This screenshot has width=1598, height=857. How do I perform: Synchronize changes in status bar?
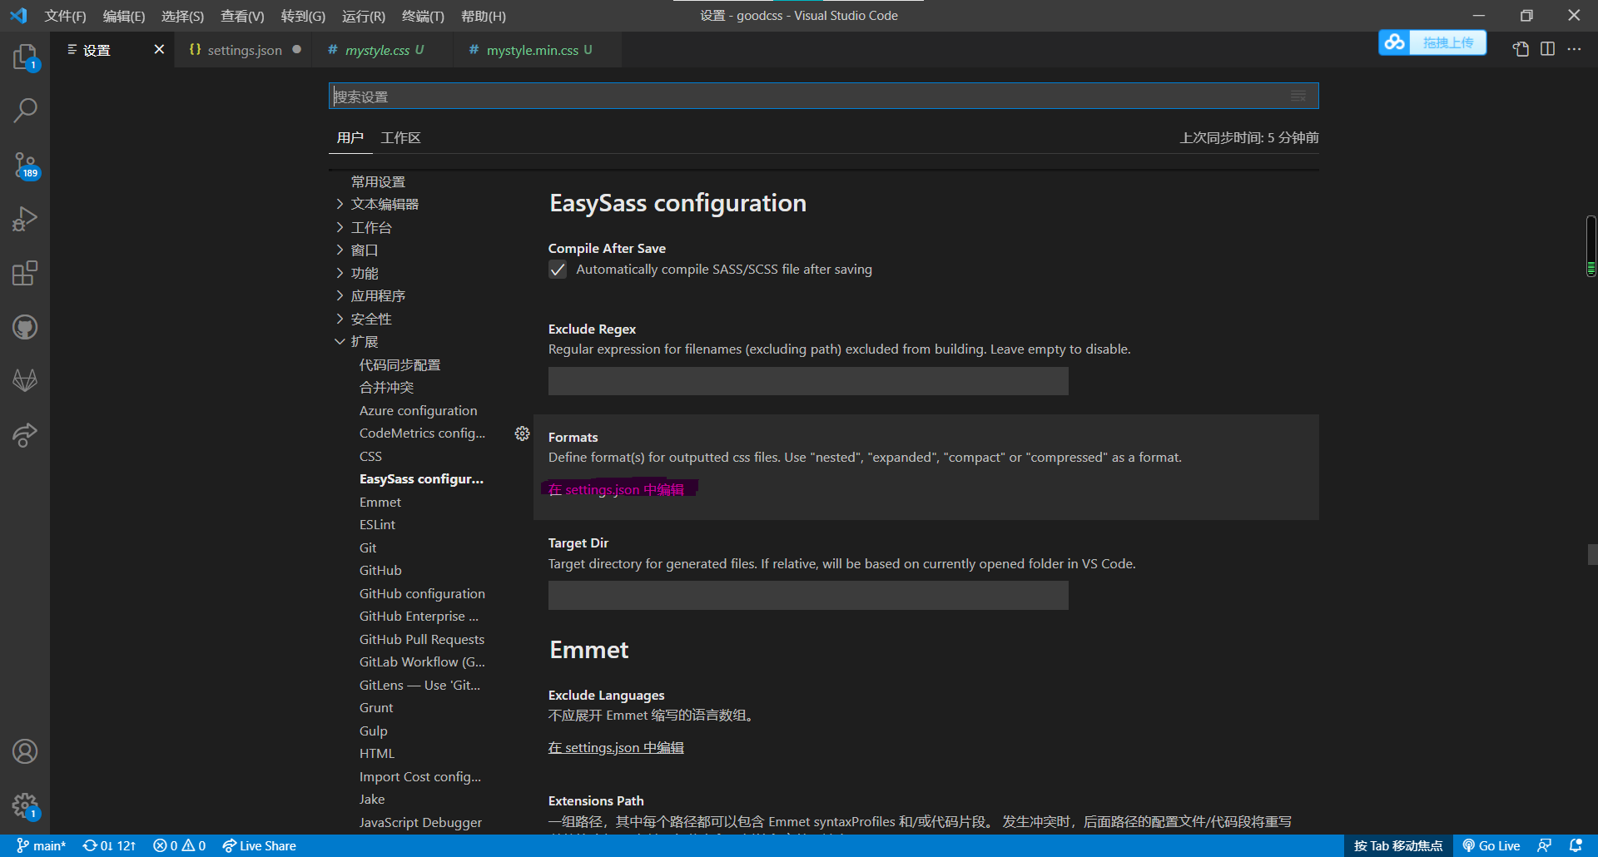[x=109, y=845]
